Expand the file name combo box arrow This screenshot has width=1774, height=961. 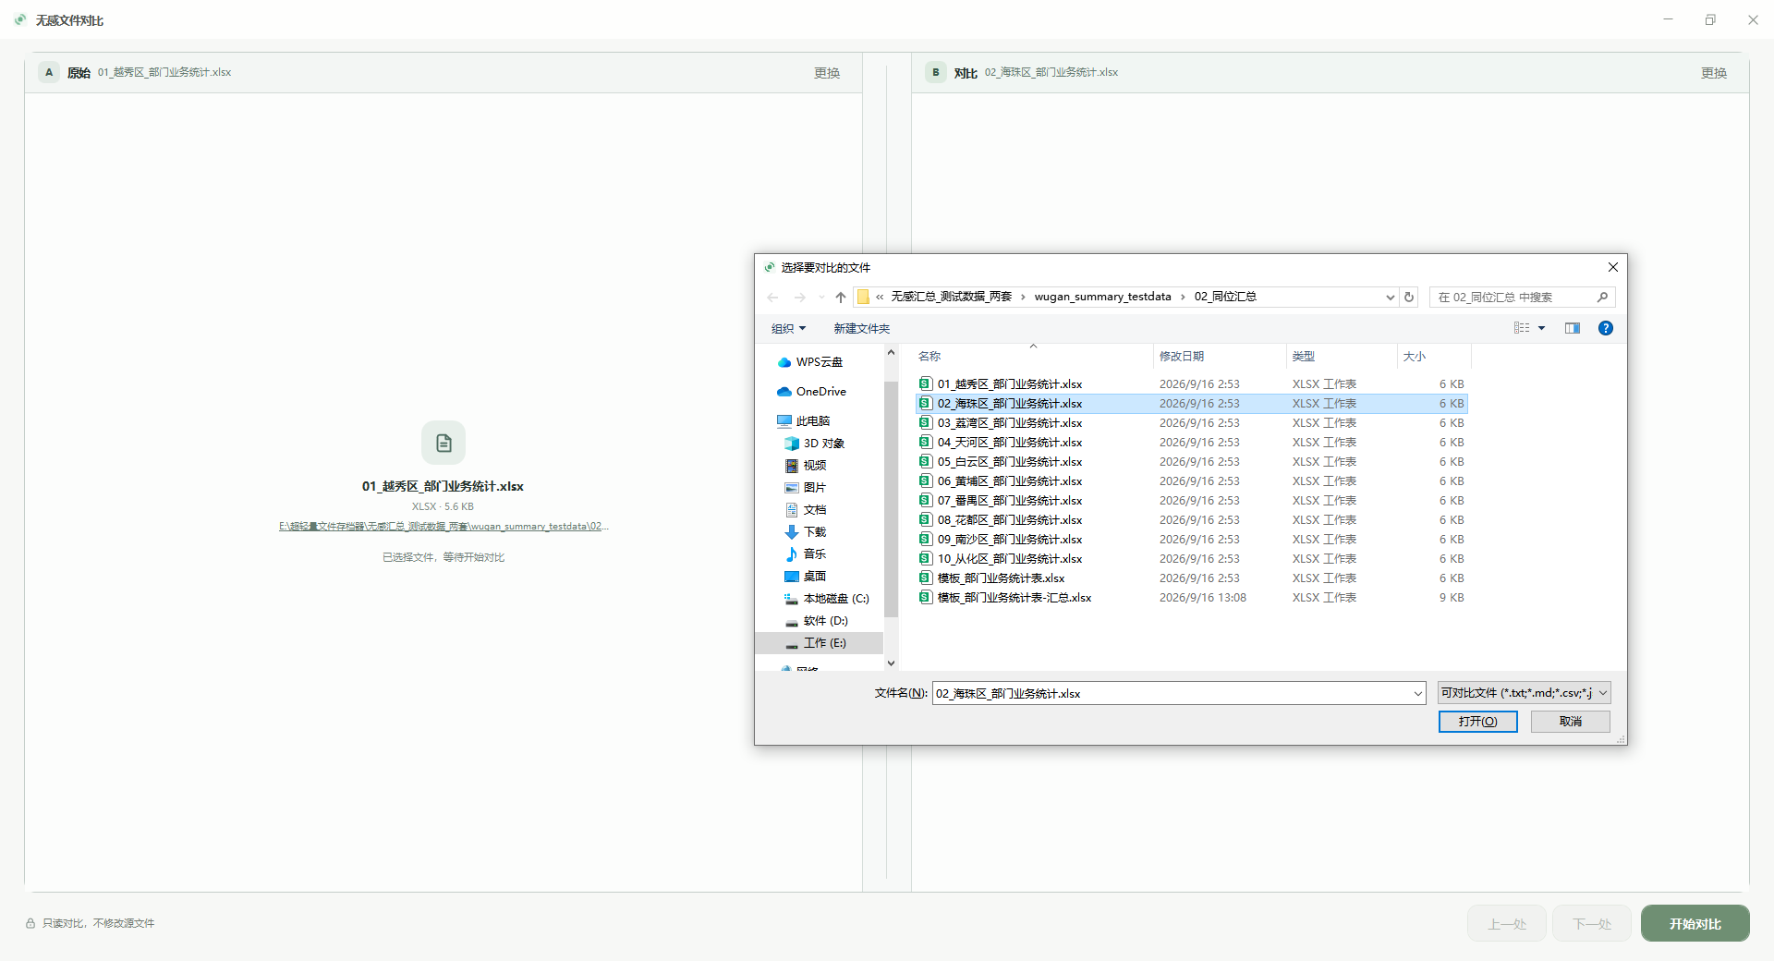click(1417, 693)
